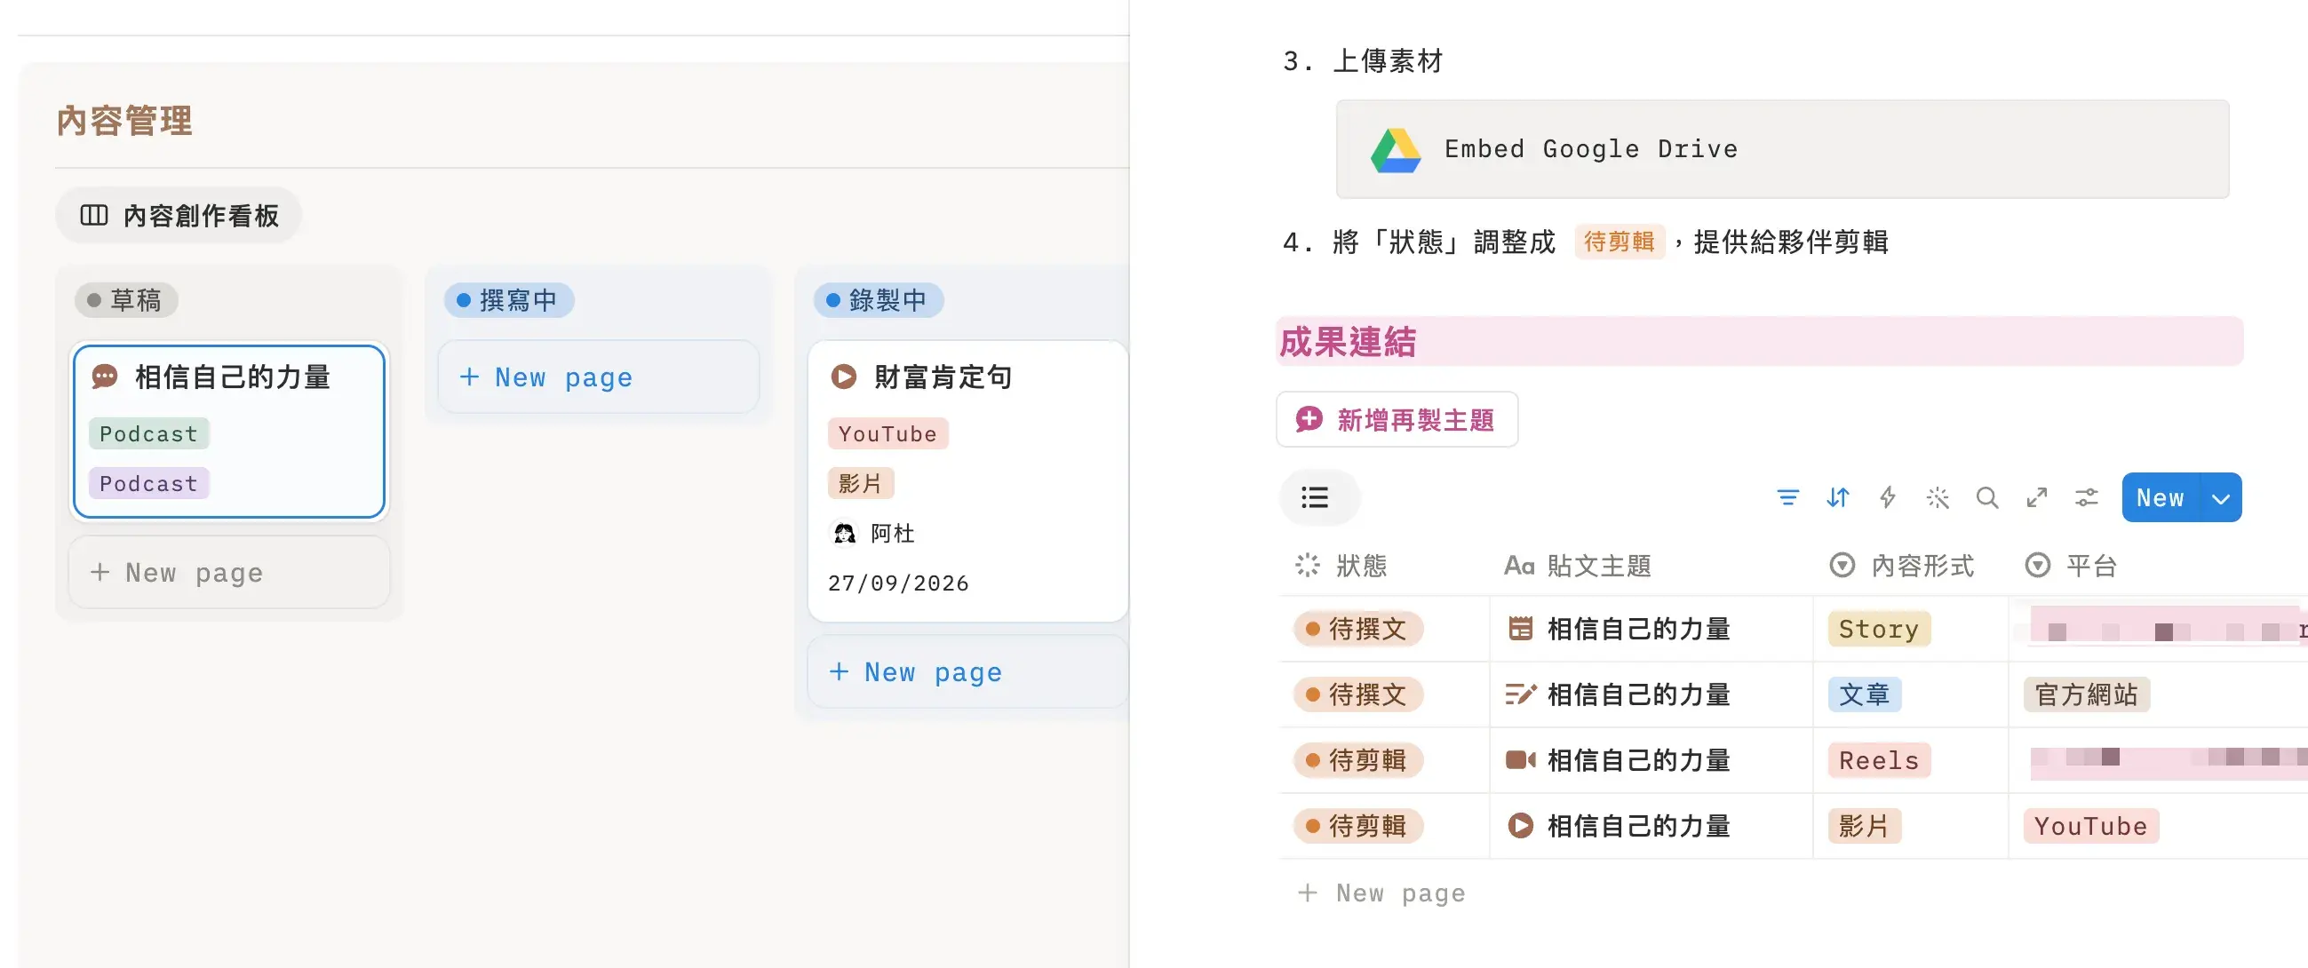This screenshot has width=2308, height=968.
Task: Open the 財富肯定句 card
Action: [967, 480]
